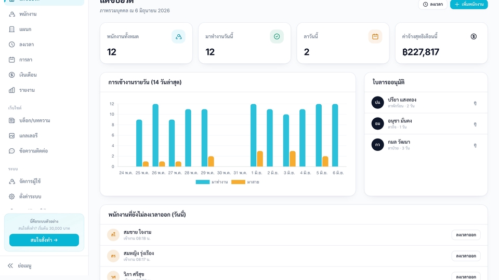This screenshot has height=280, width=499.
Task: Toggle the มาทำงาน legend swatch
Action: point(203,182)
